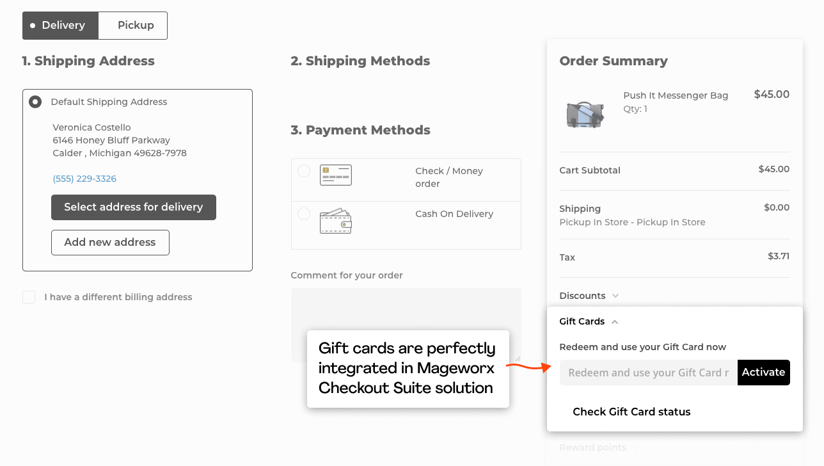This screenshot has width=824, height=466.
Task: Select Cash On Delivery radio button
Action: pyautogui.click(x=304, y=214)
